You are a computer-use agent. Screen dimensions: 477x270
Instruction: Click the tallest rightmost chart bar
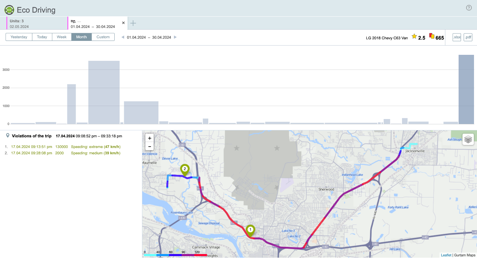point(466,90)
